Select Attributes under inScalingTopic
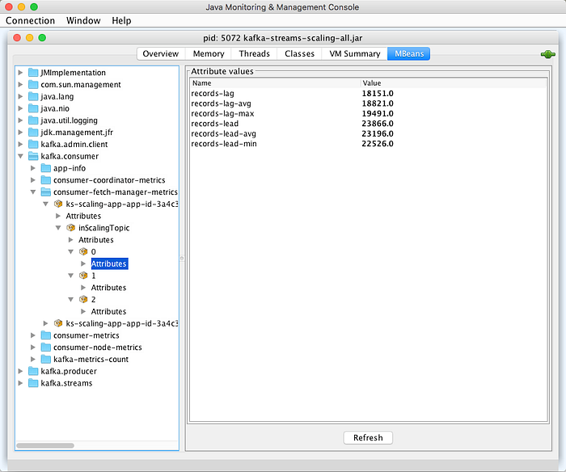The width and height of the screenshot is (566, 472). [96, 239]
